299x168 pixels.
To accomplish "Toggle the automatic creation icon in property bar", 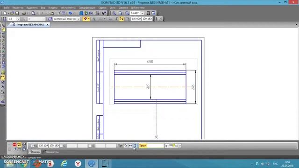I will point(19,145).
